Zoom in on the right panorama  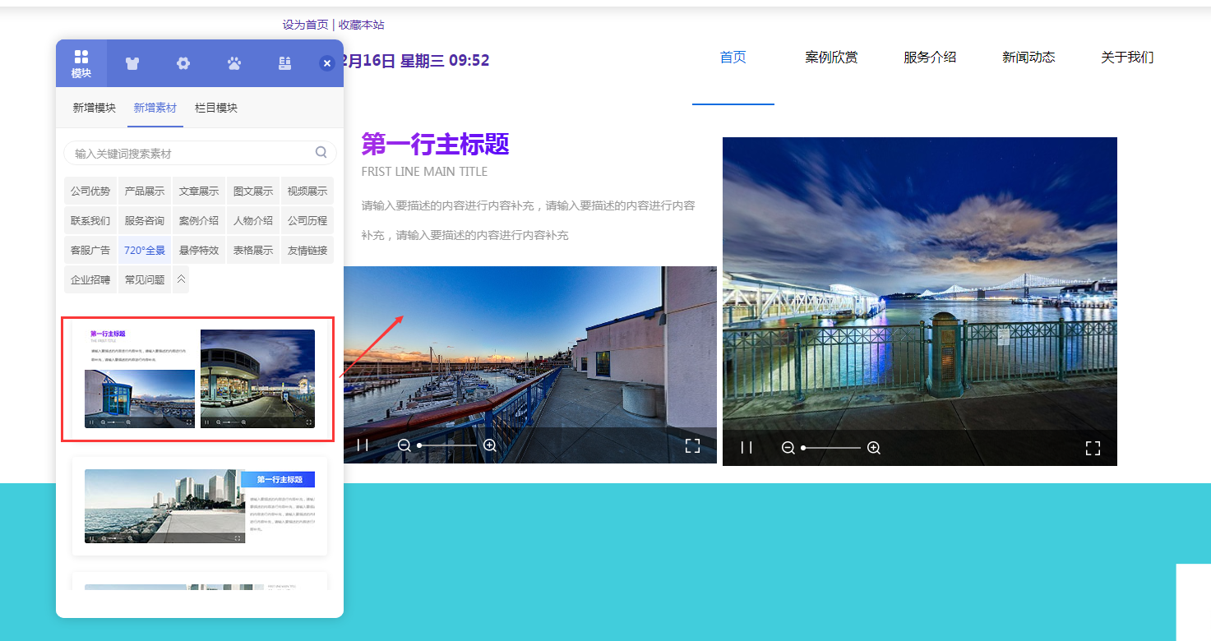tap(874, 448)
